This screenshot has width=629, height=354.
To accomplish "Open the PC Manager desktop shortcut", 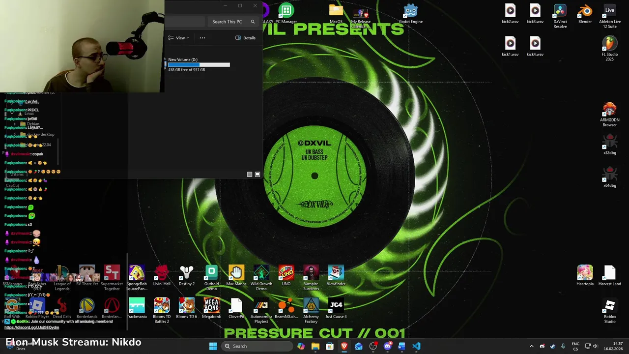I will pos(286,14).
